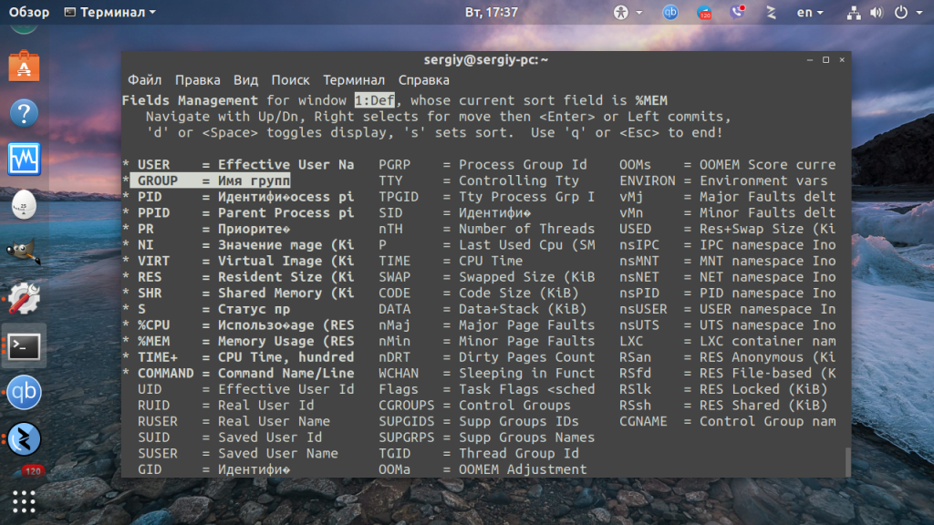Launch System Monitor from the dock

[24, 159]
